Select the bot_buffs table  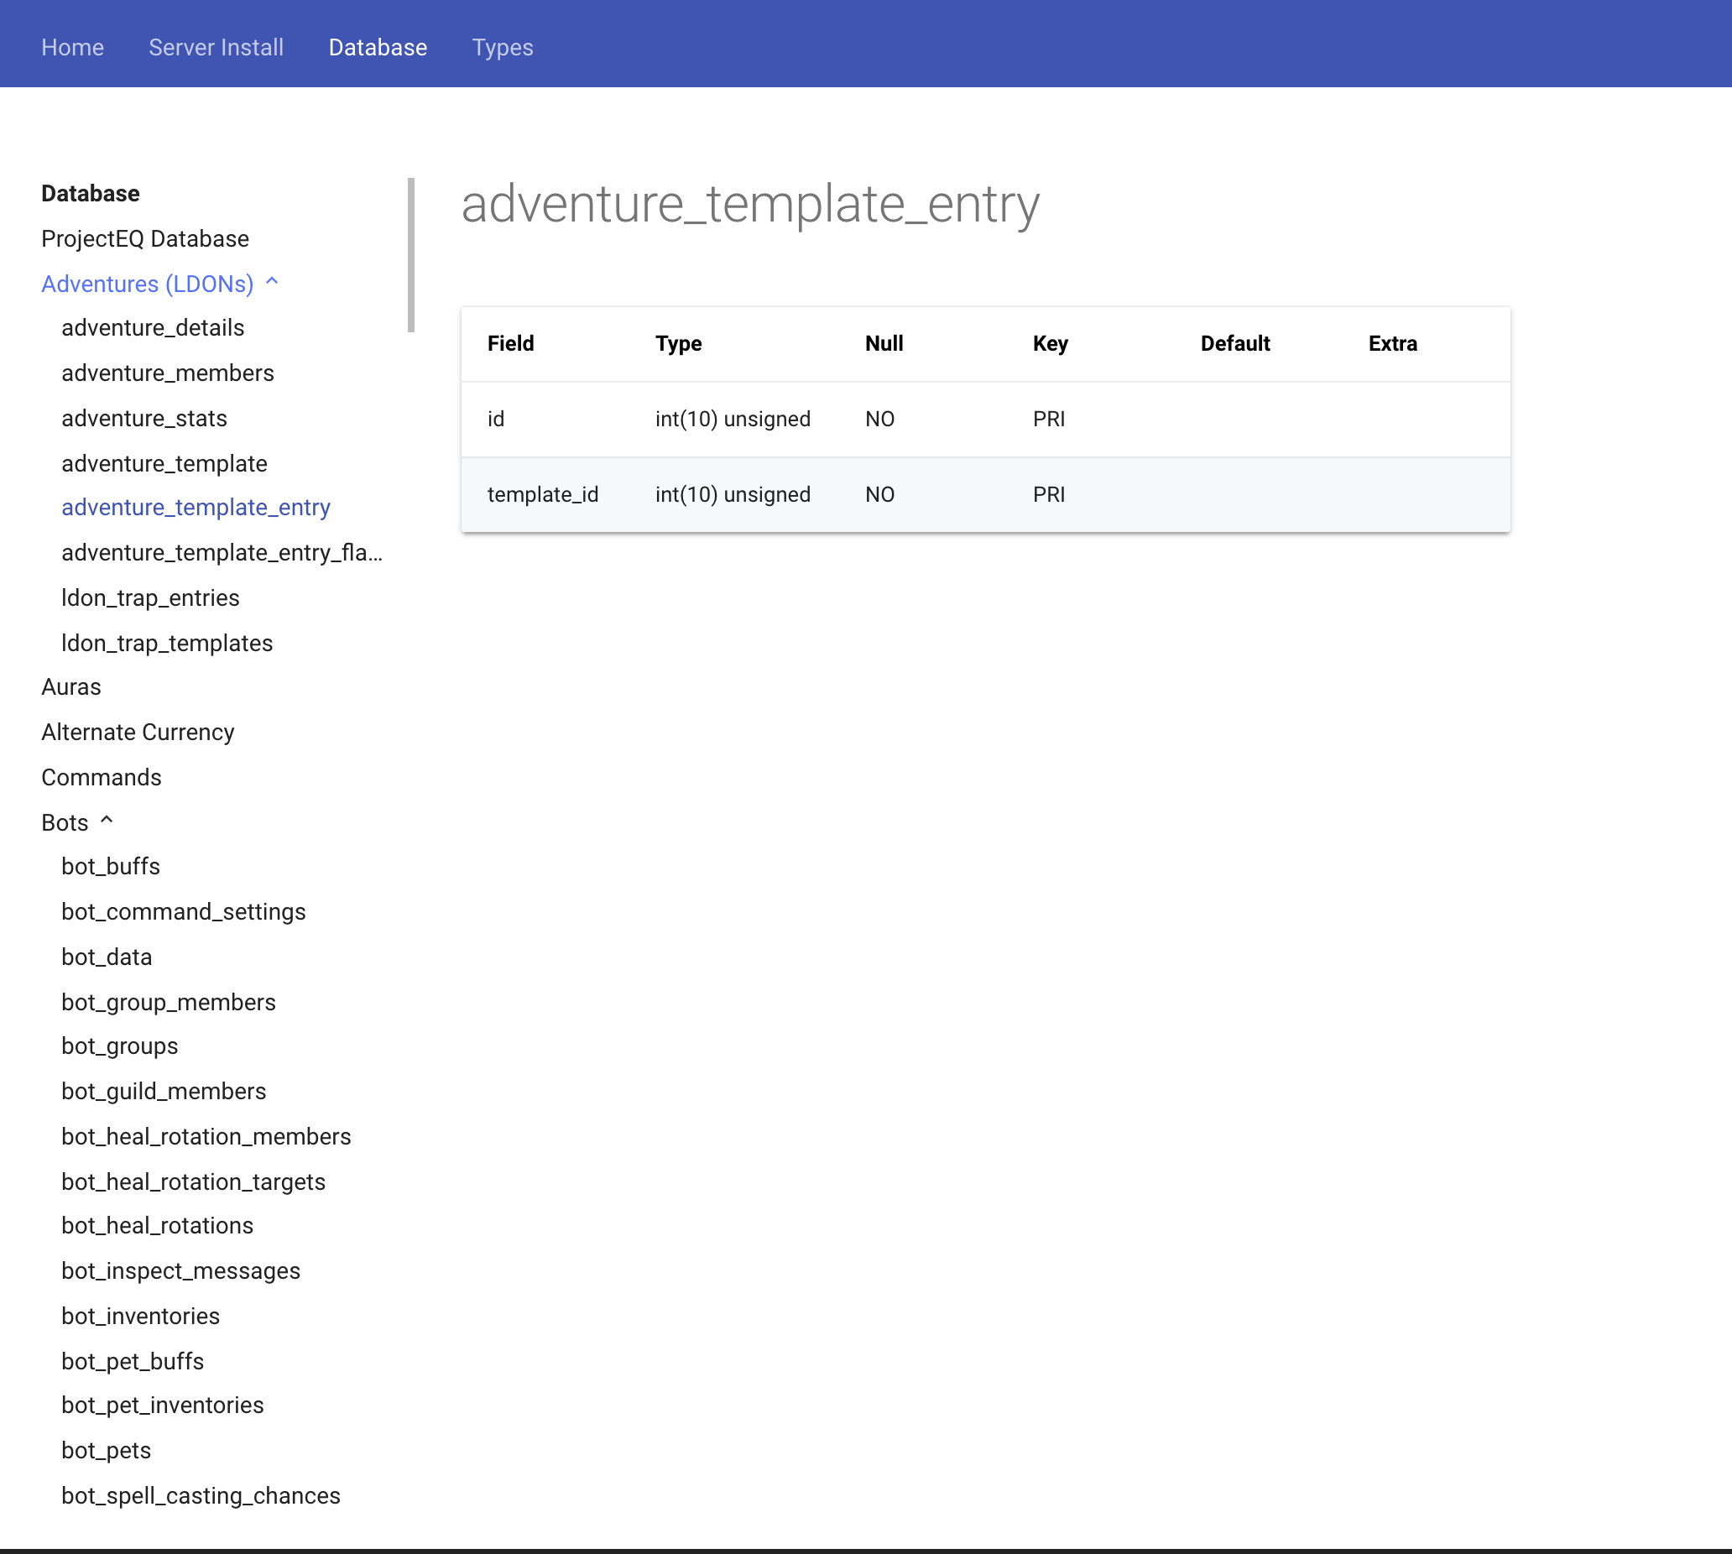point(110,866)
